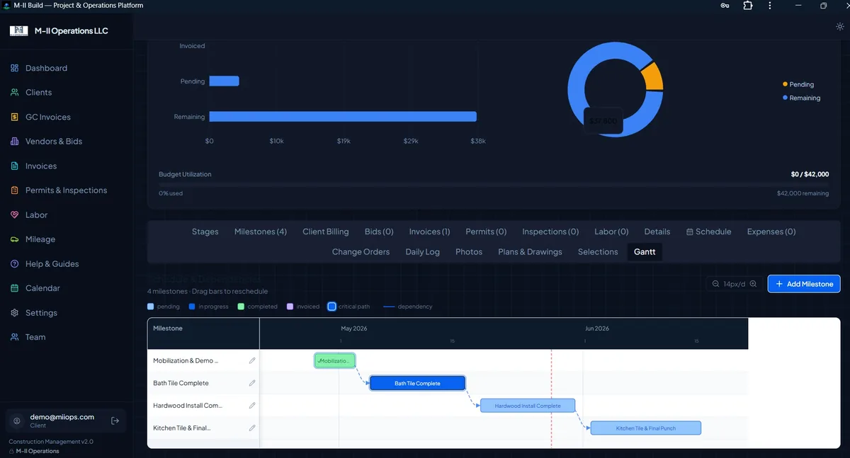Open the three-dot menu in title bar
This screenshot has height=458, width=850.
pos(770,6)
